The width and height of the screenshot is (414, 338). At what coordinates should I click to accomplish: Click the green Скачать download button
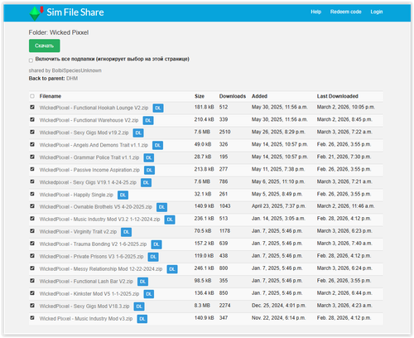point(45,46)
